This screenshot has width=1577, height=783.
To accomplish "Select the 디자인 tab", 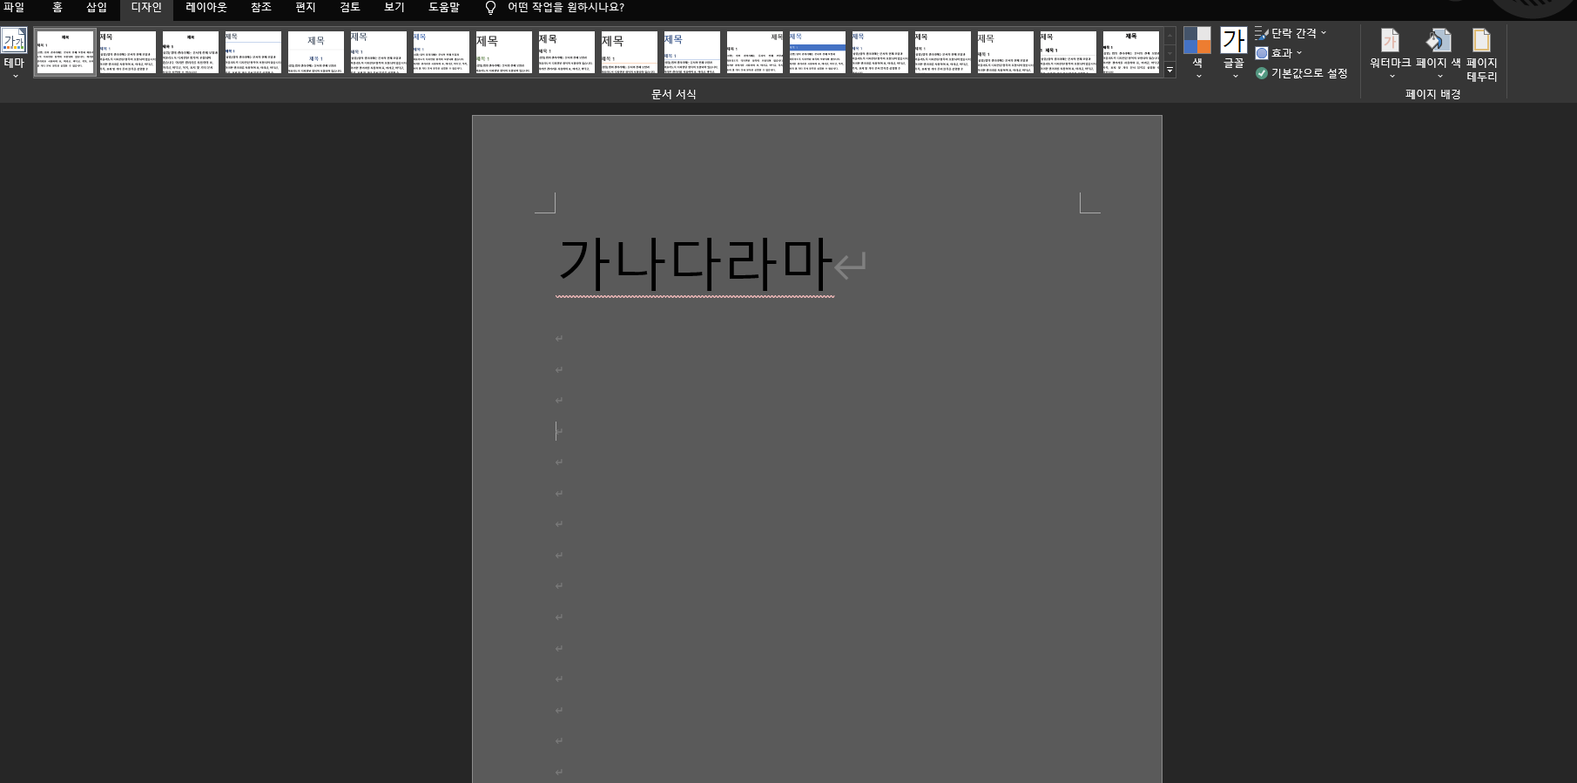I will [146, 8].
